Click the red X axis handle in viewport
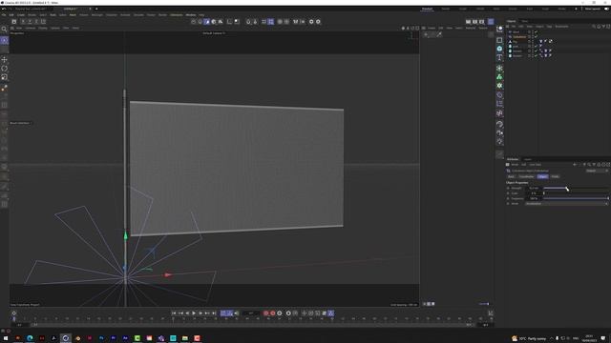The width and height of the screenshot is (611, 343). tap(168, 275)
